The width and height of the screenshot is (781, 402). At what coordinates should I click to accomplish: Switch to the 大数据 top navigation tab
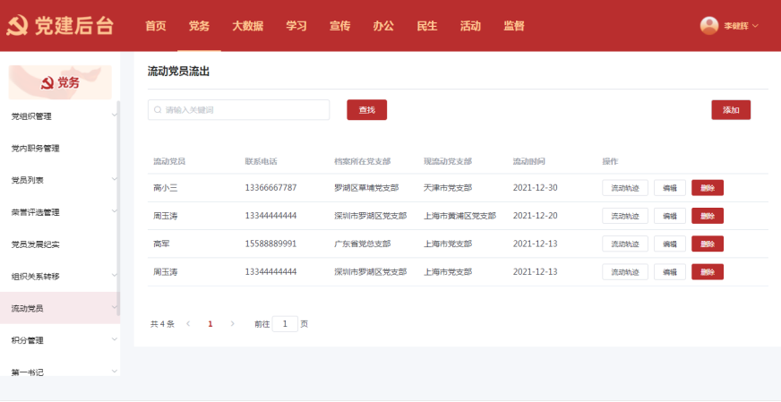(247, 26)
